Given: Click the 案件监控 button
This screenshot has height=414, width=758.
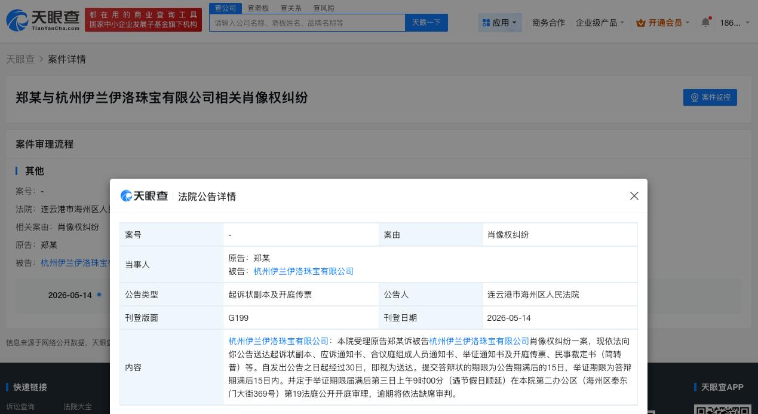Looking at the screenshot, I should coord(710,97).
